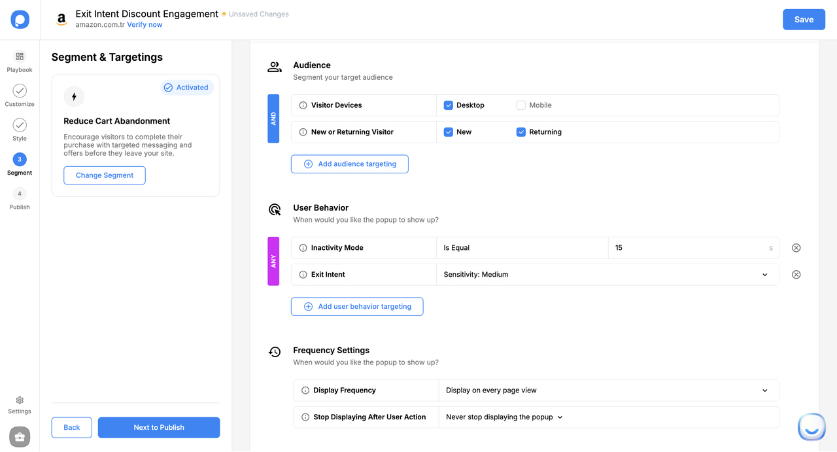Click the amazon.com.tr domain text
This screenshot has width=837, height=452.
tap(100, 25)
